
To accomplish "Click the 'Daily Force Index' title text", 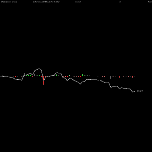I will (x=9, y=2).
